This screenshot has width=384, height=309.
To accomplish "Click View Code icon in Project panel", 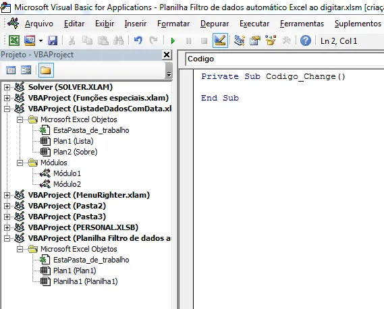I will [x=11, y=70].
